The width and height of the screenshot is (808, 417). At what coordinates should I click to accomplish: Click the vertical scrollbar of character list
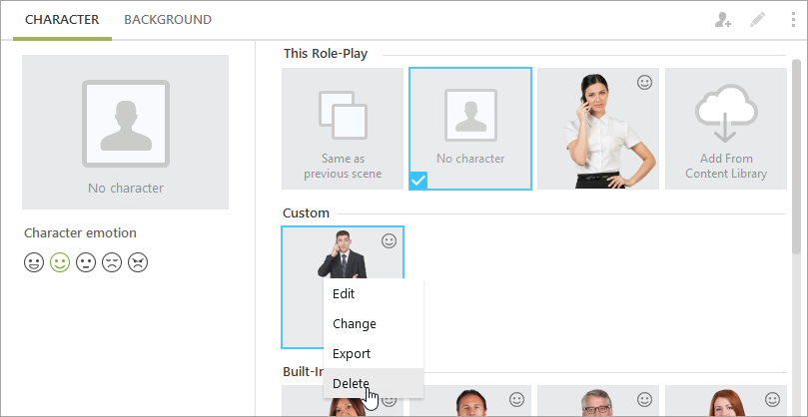point(797,156)
